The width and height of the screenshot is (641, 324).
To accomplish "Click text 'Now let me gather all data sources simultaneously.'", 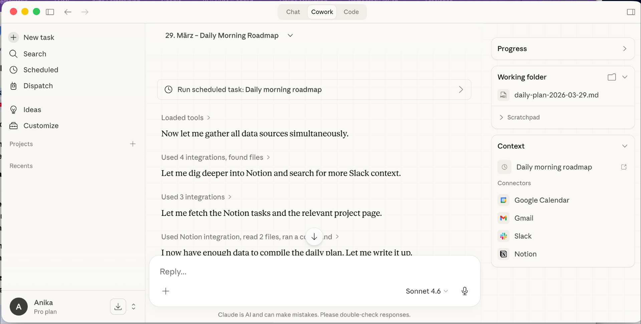I will pyautogui.click(x=255, y=134).
